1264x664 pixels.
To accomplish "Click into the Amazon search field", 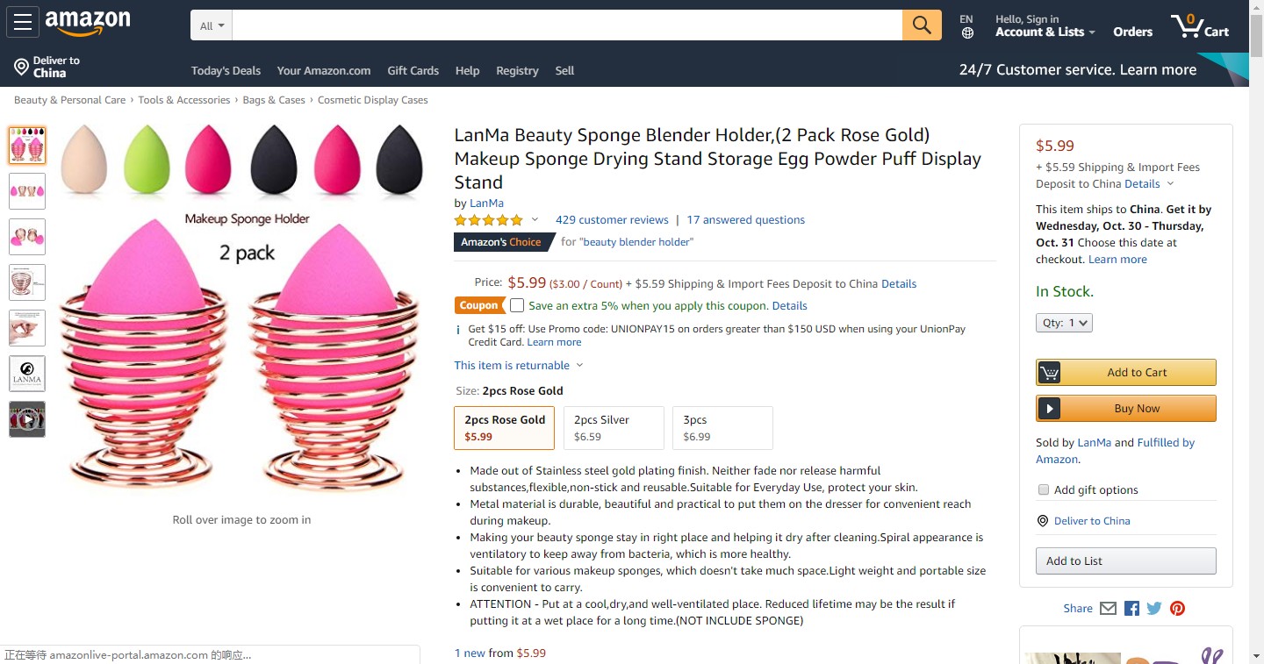I will (x=566, y=25).
